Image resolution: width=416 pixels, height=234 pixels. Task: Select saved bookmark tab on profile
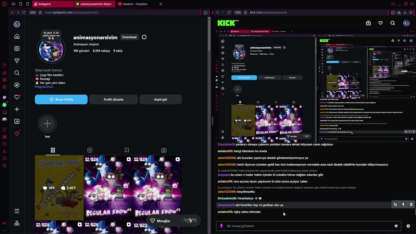pyautogui.click(x=127, y=150)
